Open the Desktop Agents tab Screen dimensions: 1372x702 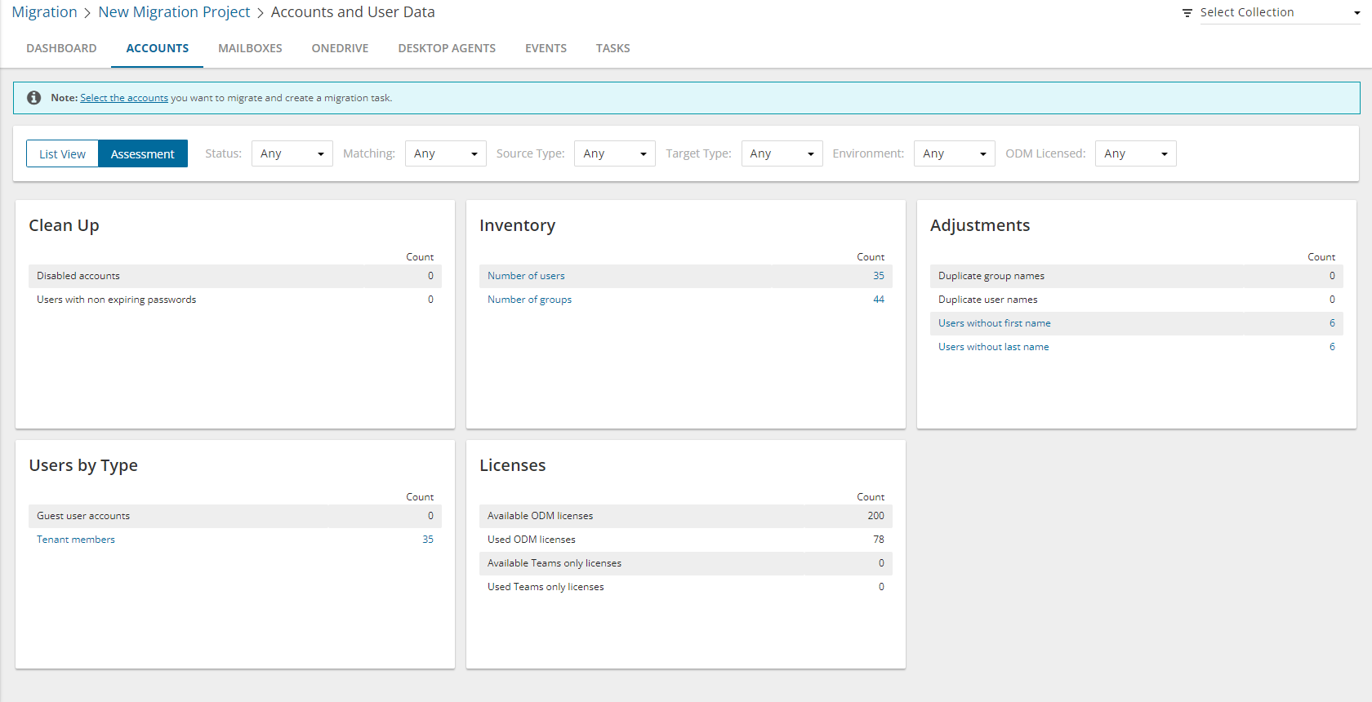(x=447, y=48)
